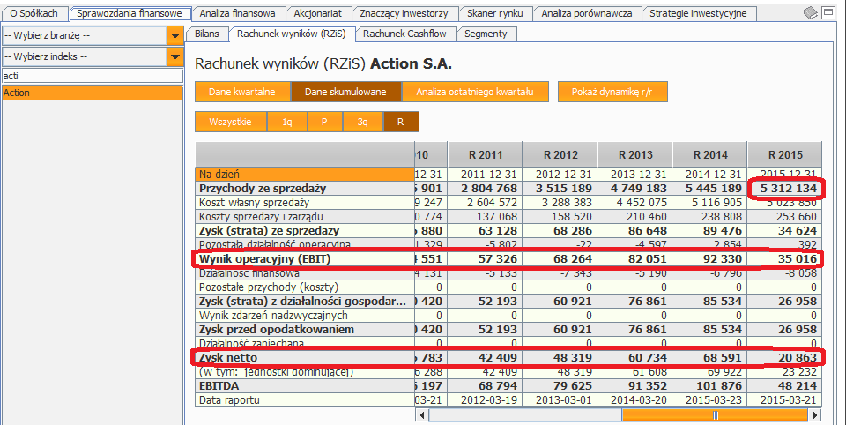The height and width of the screenshot is (425, 846).
Task: Select the Bilans sub-tab
Action: 207,34
